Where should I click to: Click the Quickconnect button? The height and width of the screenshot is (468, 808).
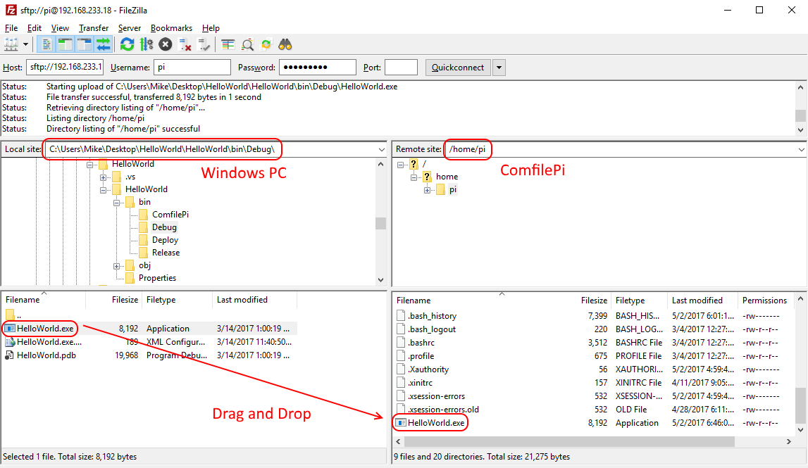(458, 68)
